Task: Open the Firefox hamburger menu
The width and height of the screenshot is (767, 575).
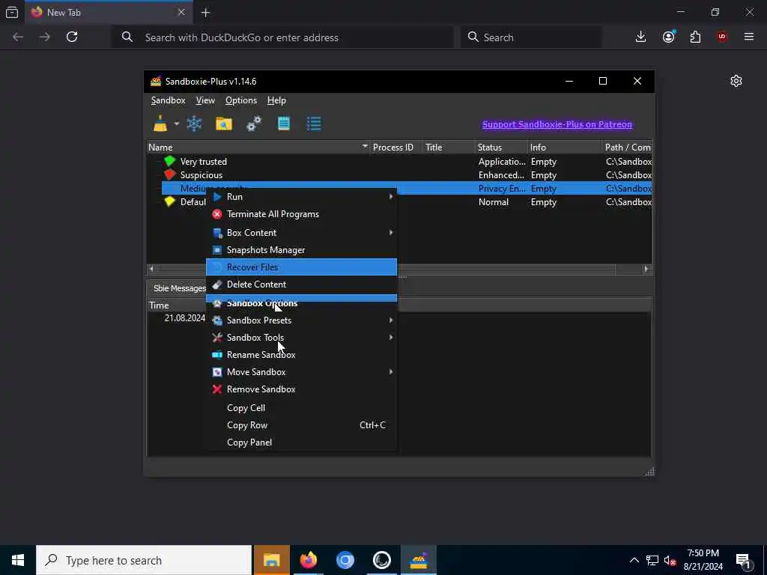Action: [x=749, y=37]
